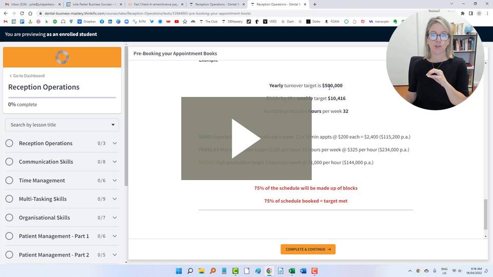Viewport: 493px width, 277px height.
Task: Open Windows taskbar search
Action: 190,271
